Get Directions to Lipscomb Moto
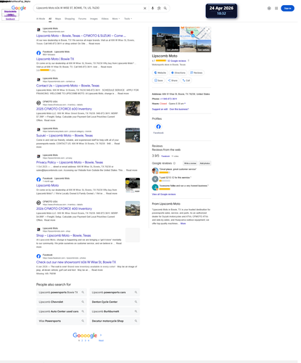301x363 pixels. [178, 73]
